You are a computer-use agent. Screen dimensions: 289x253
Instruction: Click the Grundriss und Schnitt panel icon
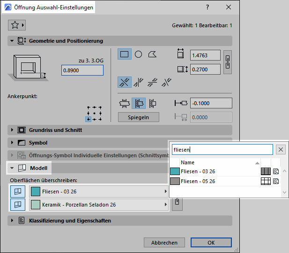tap(22, 130)
